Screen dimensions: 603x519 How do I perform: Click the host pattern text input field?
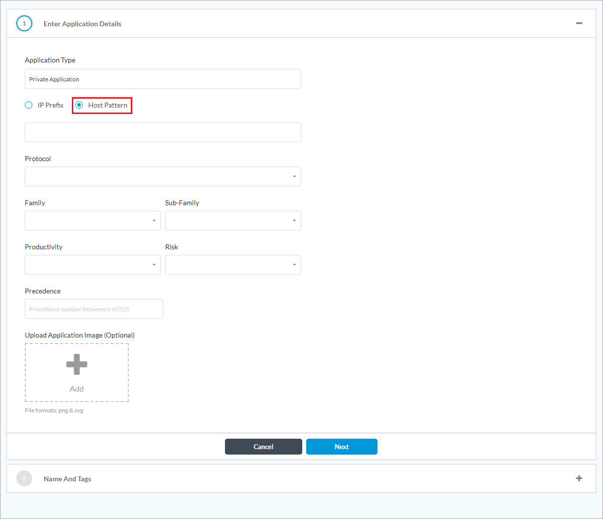point(163,132)
